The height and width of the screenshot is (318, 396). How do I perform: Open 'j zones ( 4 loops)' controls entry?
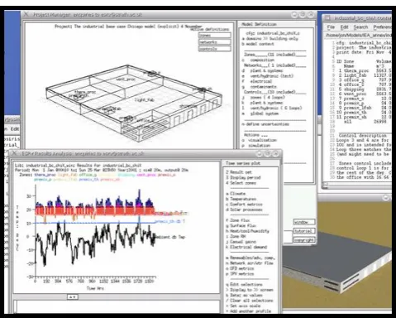pyautogui.click(x=264, y=98)
